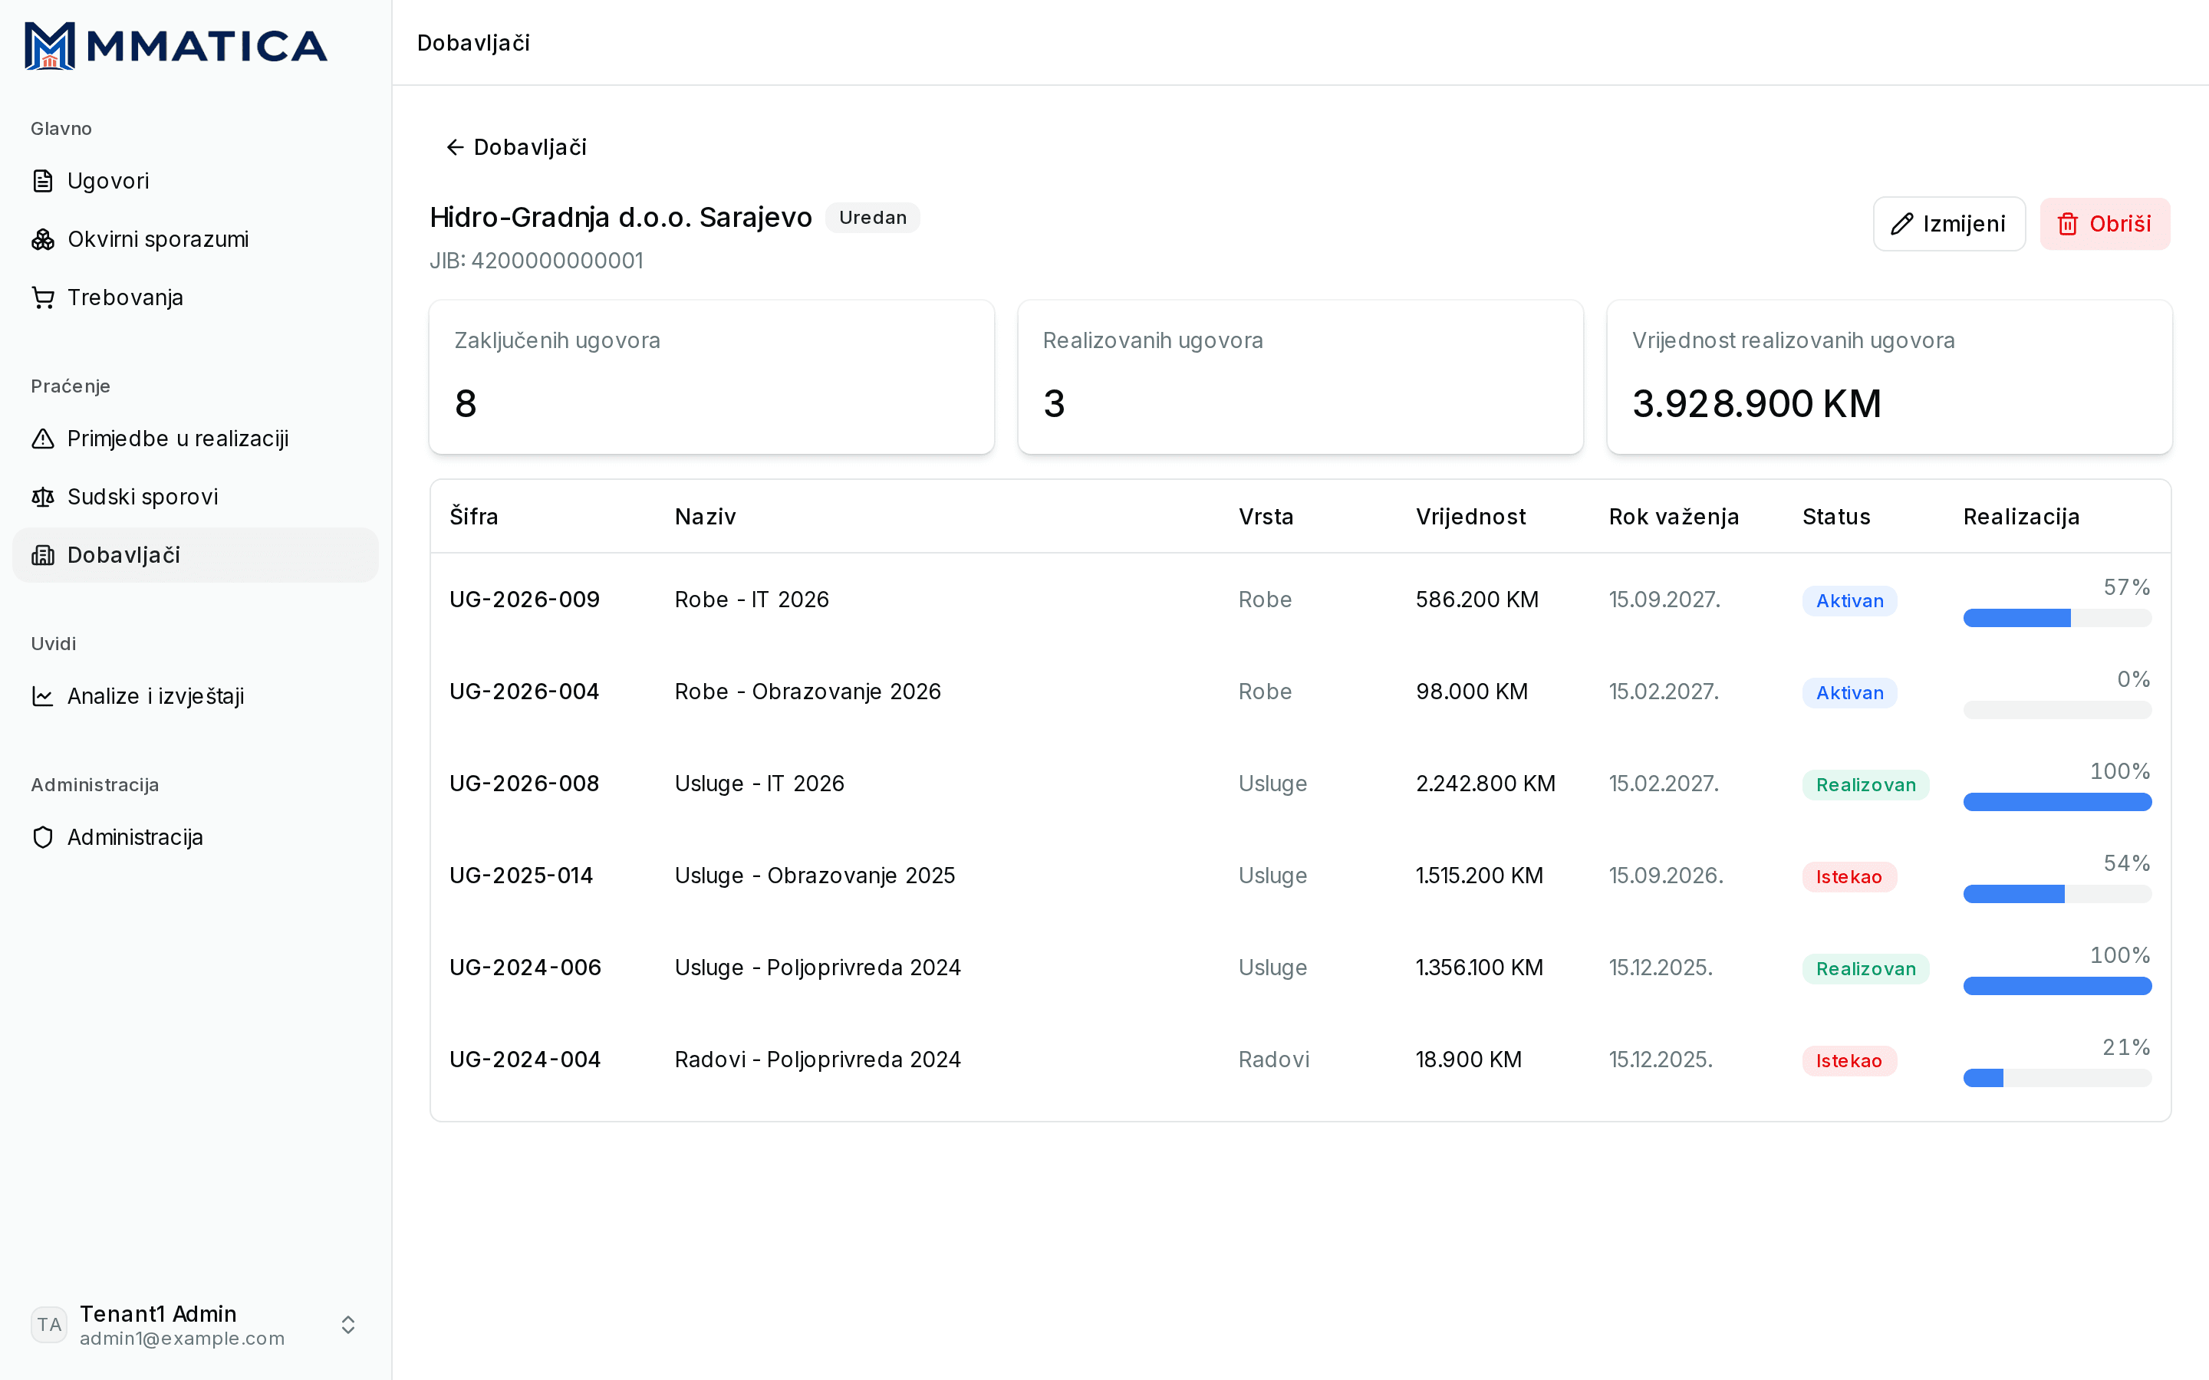Click the Aktivan badge for UG-2026-004
The width and height of the screenshot is (2209, 1380).
tap(1849, 693)
